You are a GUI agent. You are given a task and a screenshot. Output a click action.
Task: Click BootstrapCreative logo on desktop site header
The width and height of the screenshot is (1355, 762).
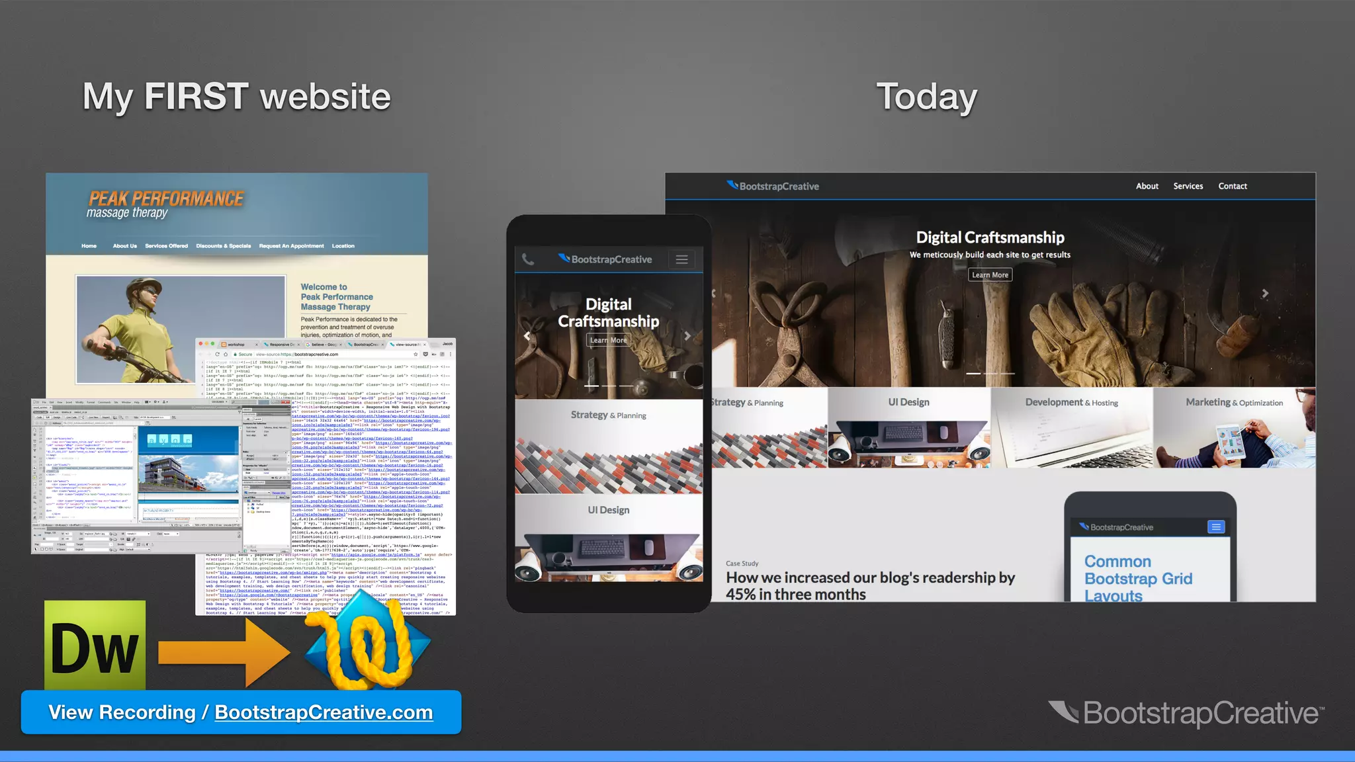[773, 186]
